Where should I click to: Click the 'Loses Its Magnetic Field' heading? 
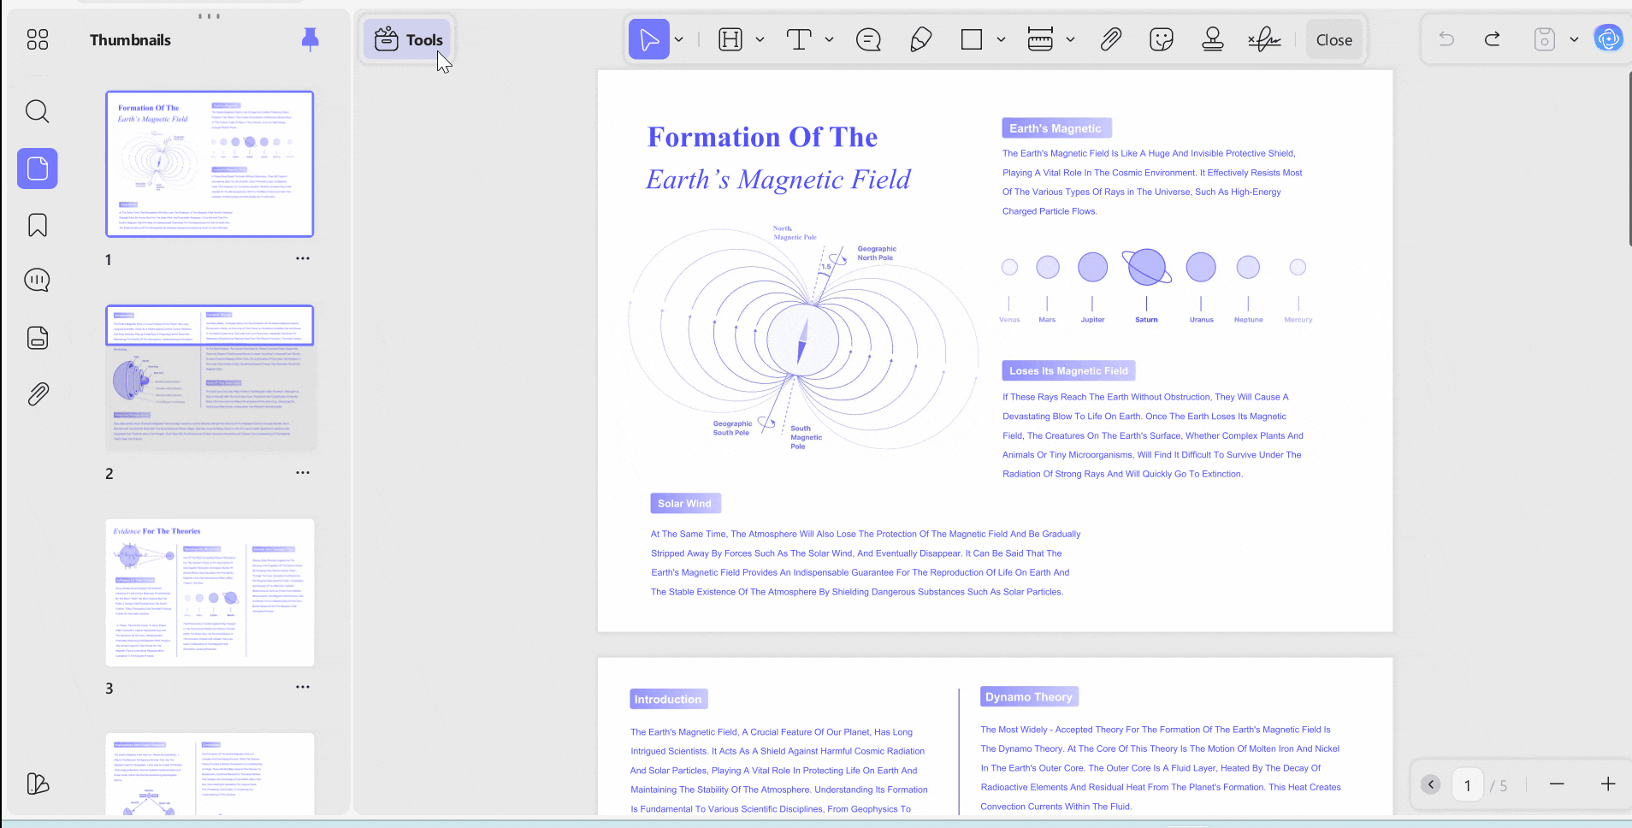tap(1068, 370)
